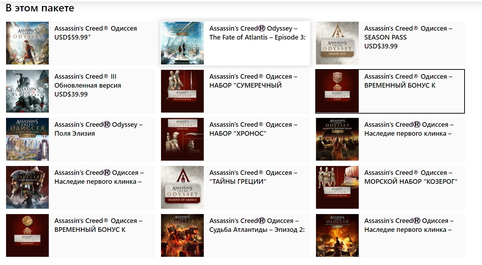Select the Assassin's Creed III Remastered cover image
482x265 pixels.
click(x=27, y=91)
